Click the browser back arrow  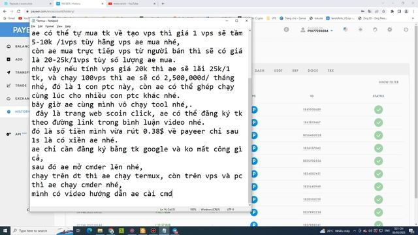tap(5, 12)
